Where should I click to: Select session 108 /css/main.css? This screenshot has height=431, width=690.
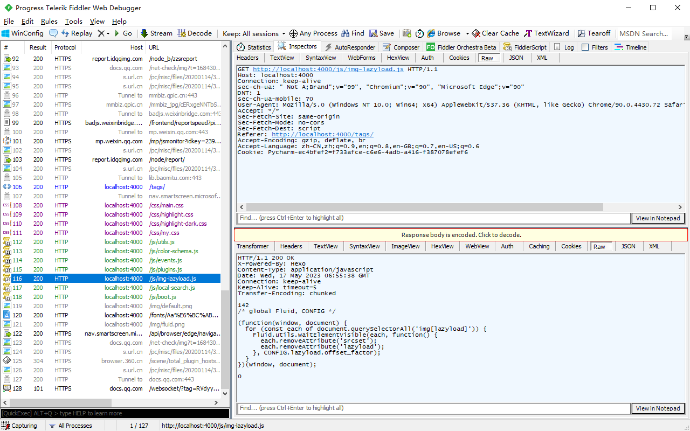pos(111,205)
